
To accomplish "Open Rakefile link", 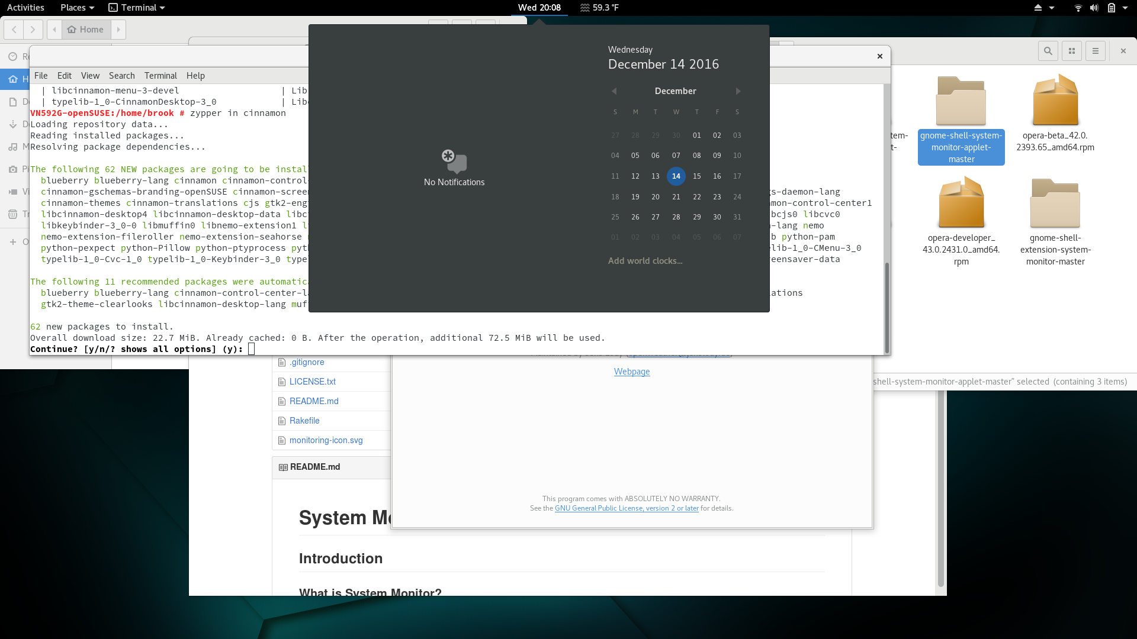I will coord(304,421).
